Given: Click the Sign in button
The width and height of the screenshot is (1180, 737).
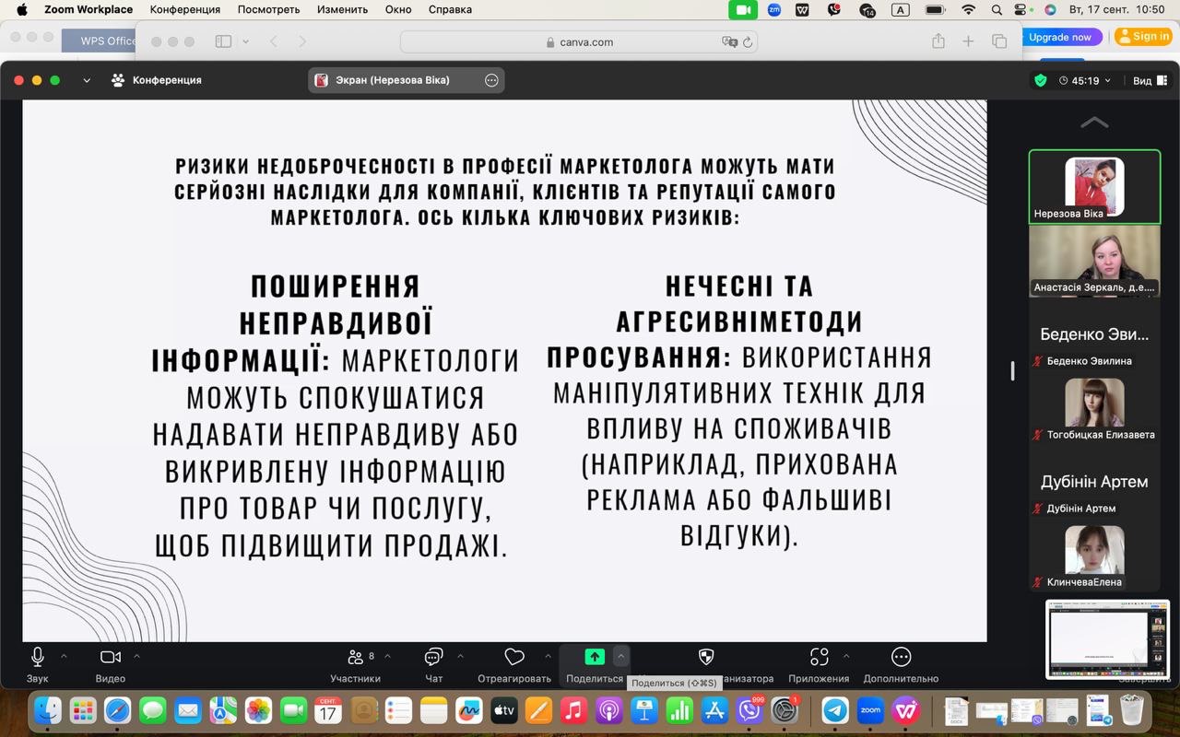Looking at the screenshot, I should [x=1143, y=37].
